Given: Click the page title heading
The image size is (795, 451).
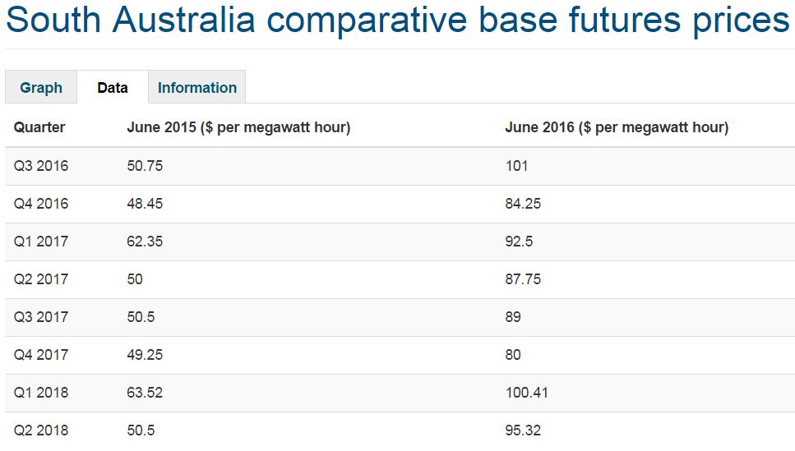Looking at the screenshot, I should pyautogui.click(x=397, y=21).
